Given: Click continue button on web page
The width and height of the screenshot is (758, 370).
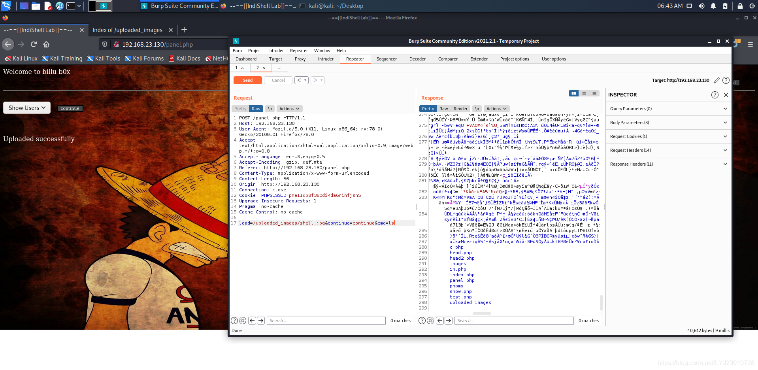Looking at the screenshot, I should point(70,108).
